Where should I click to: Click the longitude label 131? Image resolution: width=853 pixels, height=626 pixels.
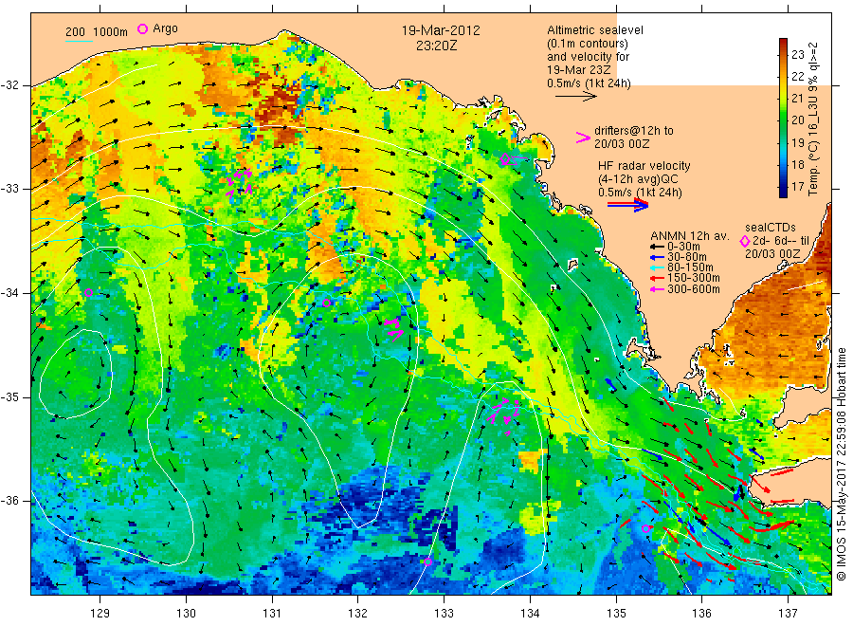coord(272,613)
